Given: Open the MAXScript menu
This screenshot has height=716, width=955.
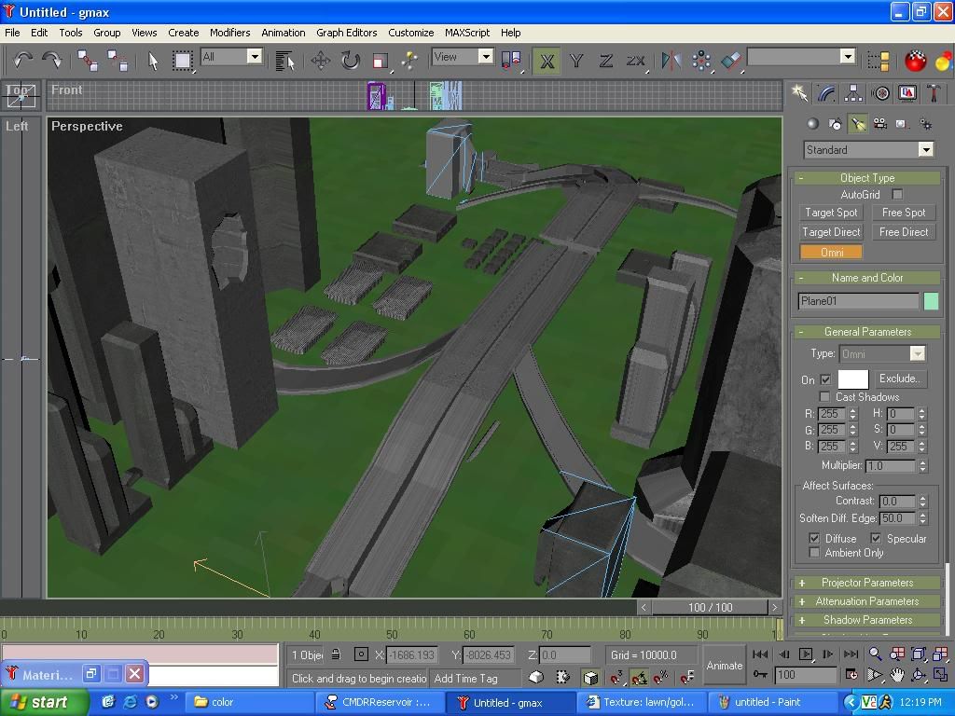Looking at the screenshot, I should tap(467, 33).
